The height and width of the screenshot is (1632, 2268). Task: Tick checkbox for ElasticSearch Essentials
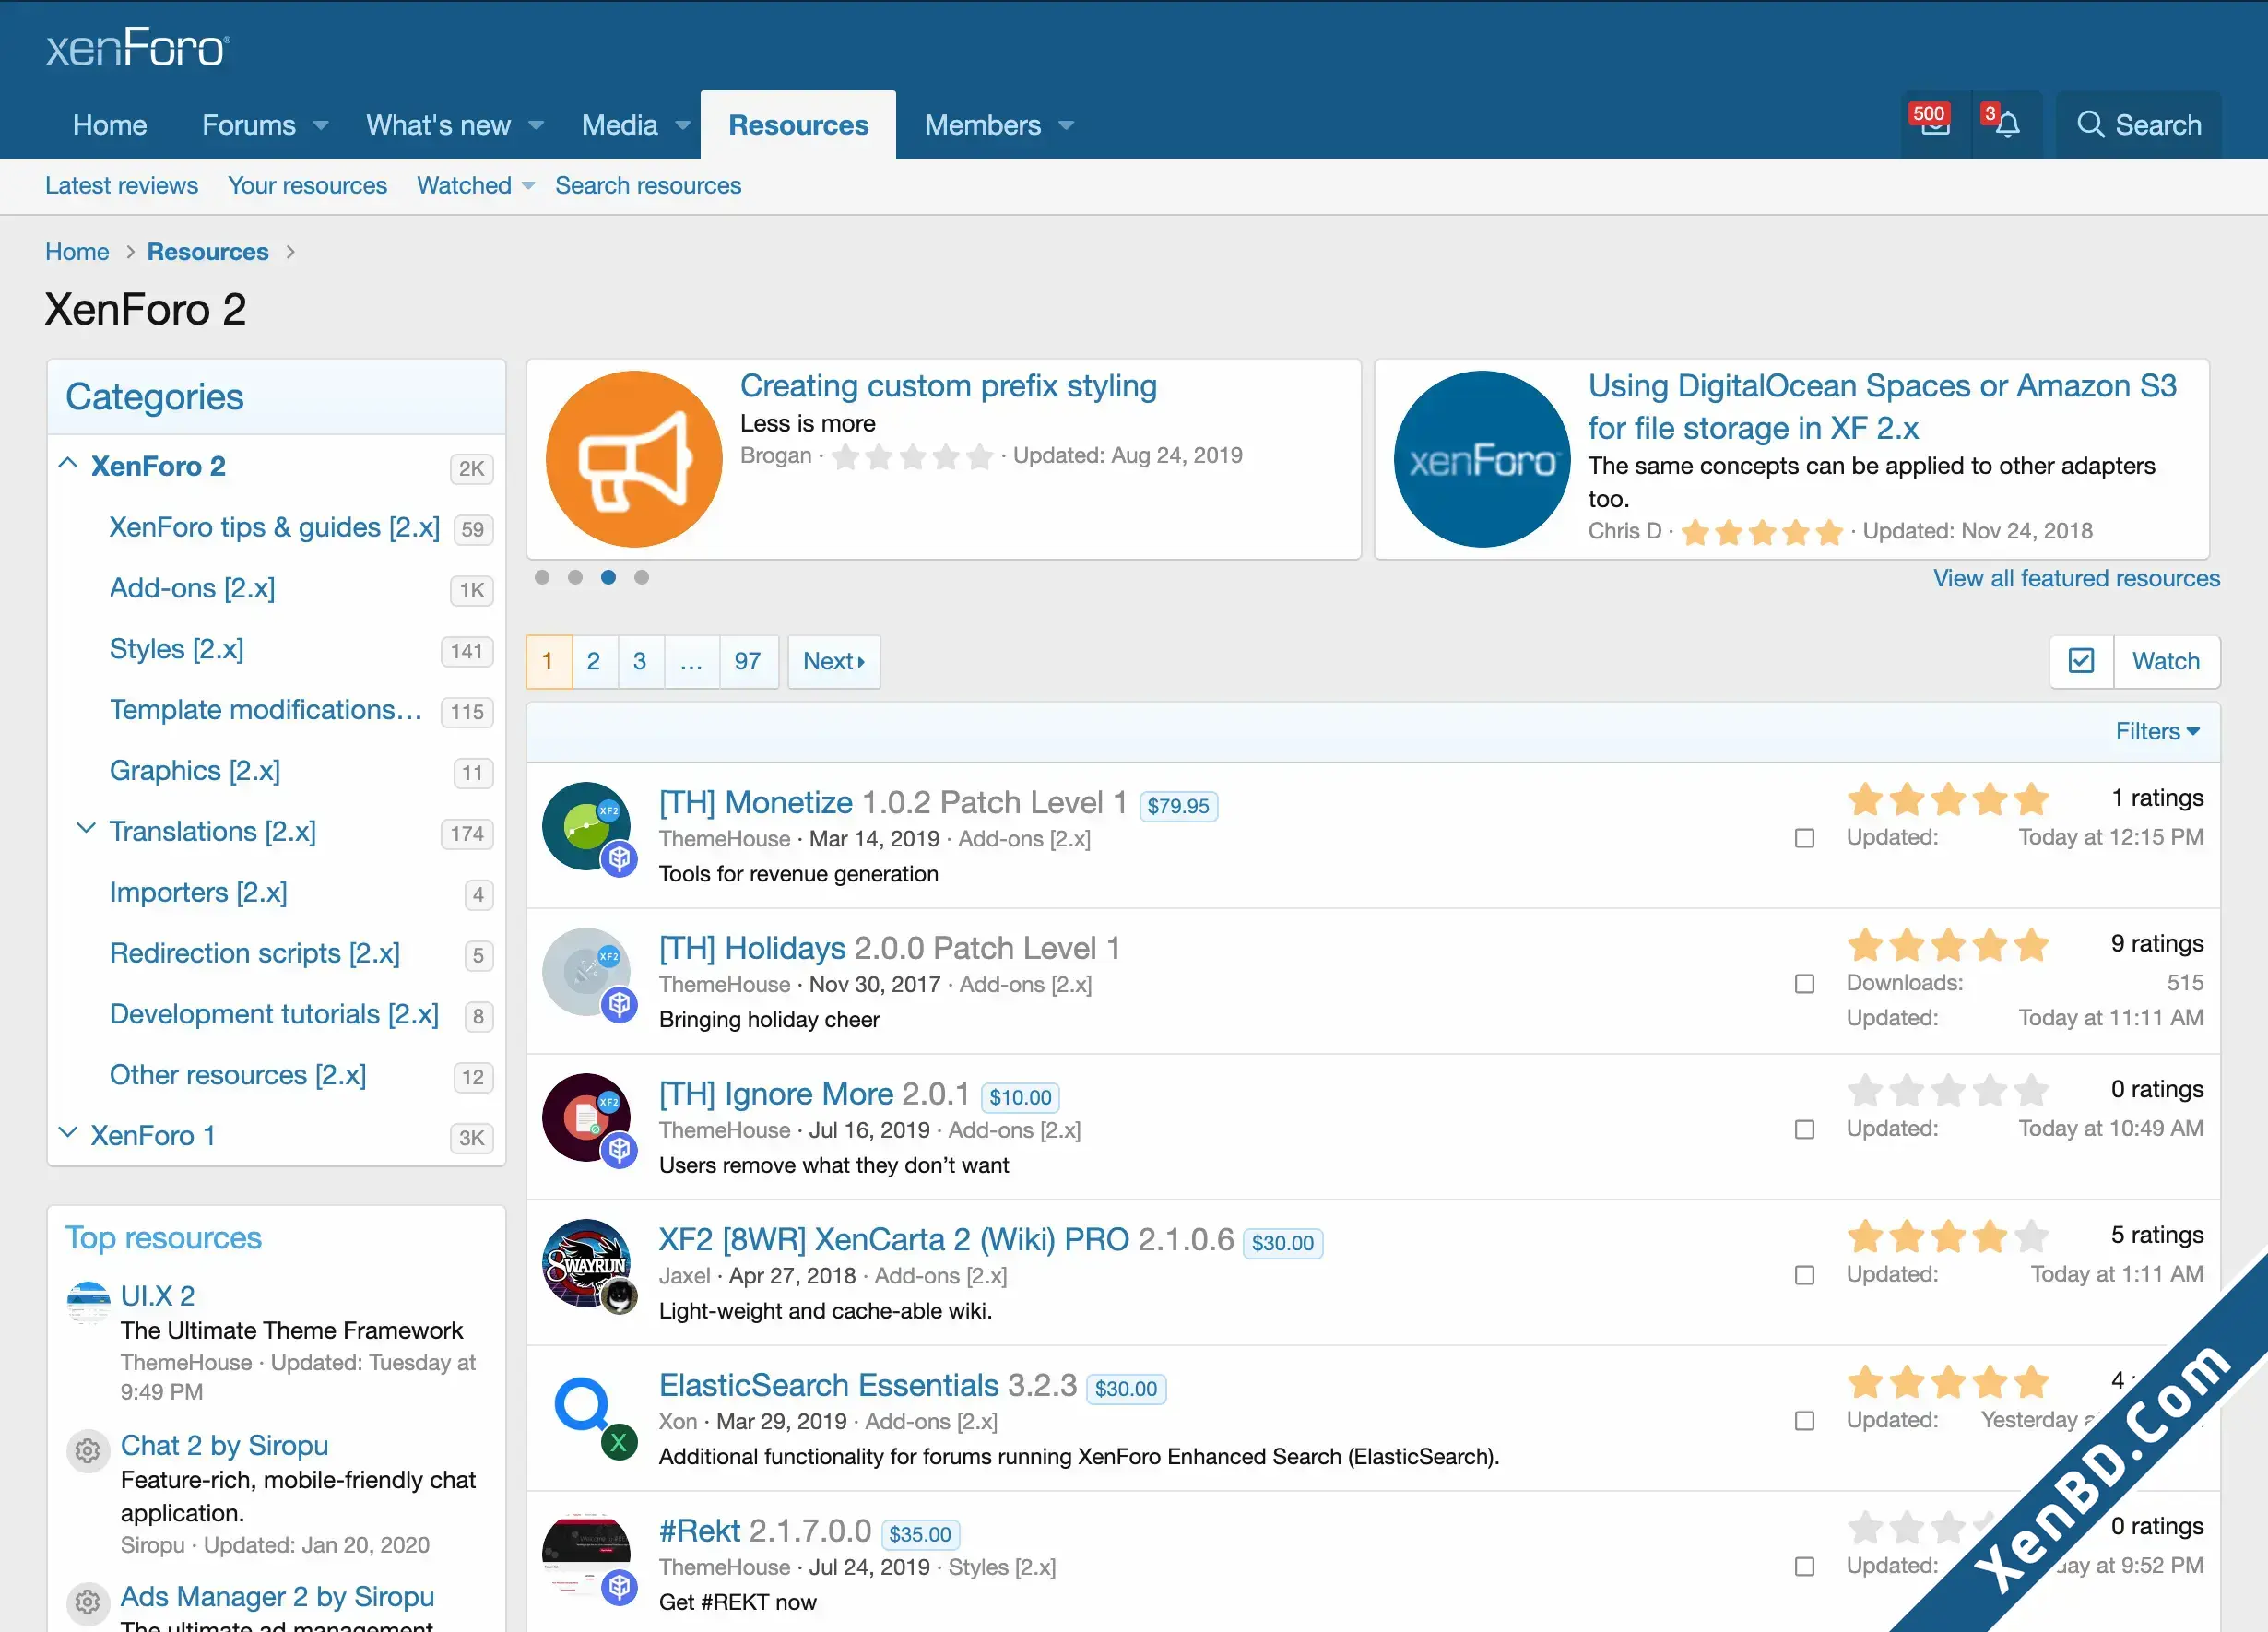1804,1421
